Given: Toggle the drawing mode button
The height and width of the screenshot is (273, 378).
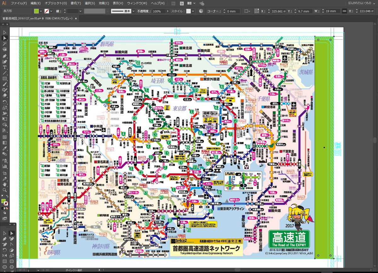Looking at the screenshot, I should click(5, 213).
